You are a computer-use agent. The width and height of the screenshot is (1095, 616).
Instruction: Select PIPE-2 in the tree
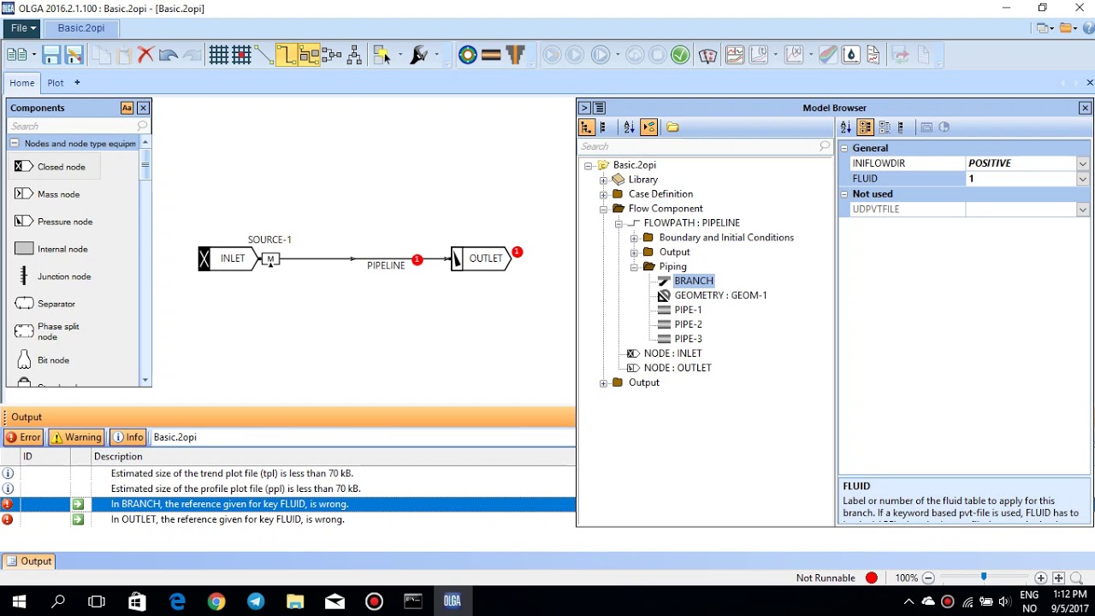click(688, 324)
